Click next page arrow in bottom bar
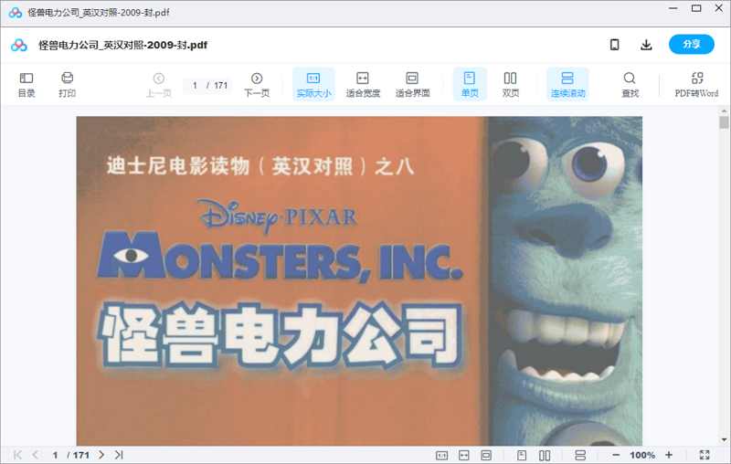This screenshot has width=731, height=464. (101, 455)
